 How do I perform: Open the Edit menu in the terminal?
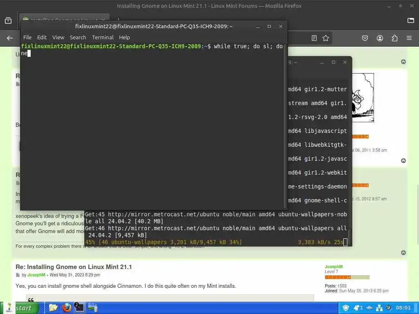pyautogui.click(x=42, y=37)
